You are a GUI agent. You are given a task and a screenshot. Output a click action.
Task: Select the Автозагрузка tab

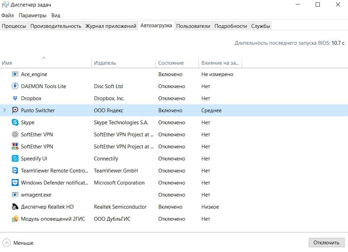pos(156,25)
